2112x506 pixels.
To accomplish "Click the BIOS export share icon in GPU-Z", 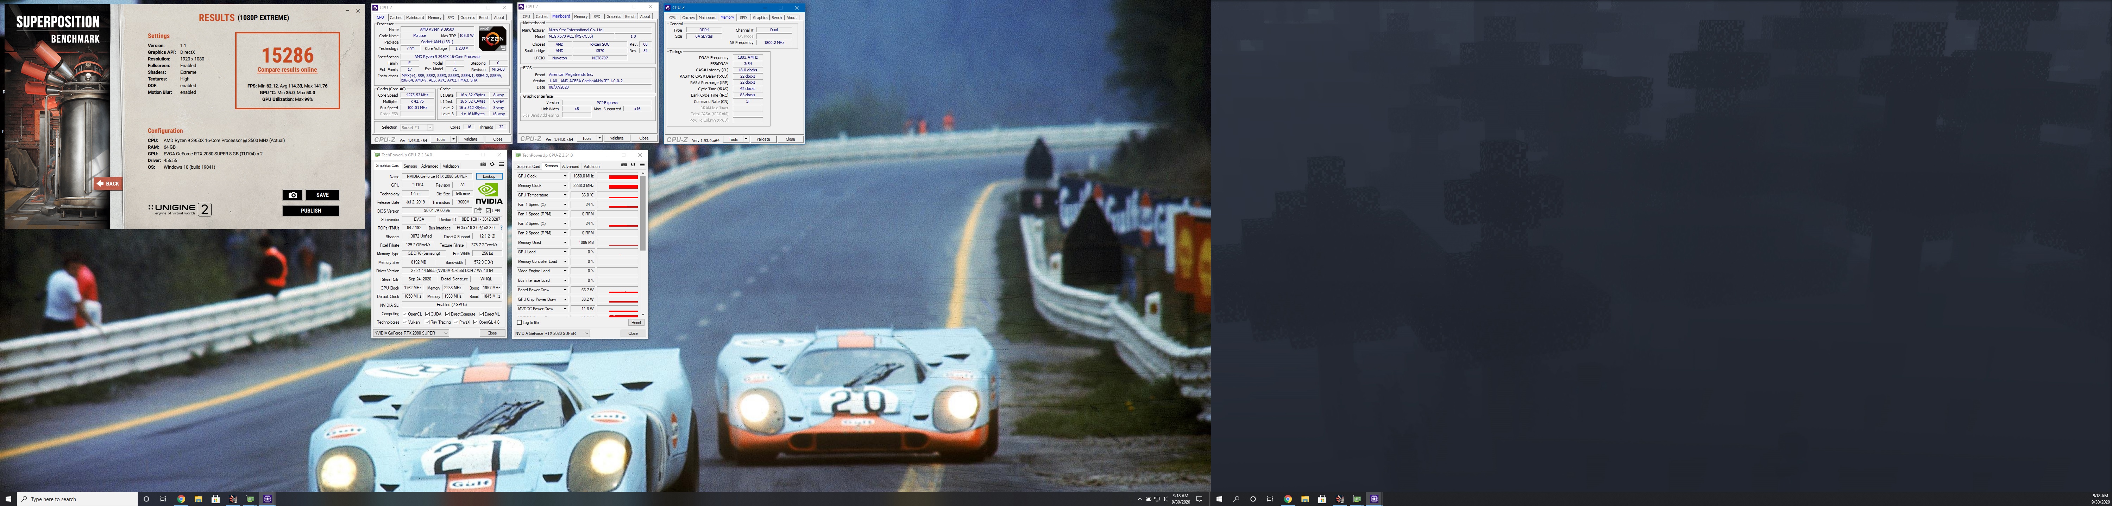I will [x=478, y=210].
